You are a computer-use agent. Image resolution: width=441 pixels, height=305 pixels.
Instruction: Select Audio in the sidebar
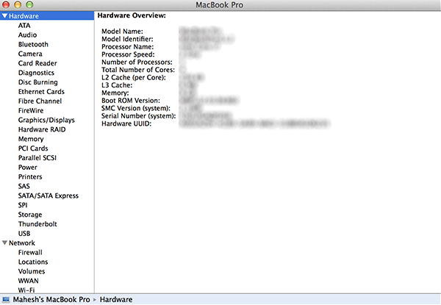pyautogui.click(x=28, y=35)
